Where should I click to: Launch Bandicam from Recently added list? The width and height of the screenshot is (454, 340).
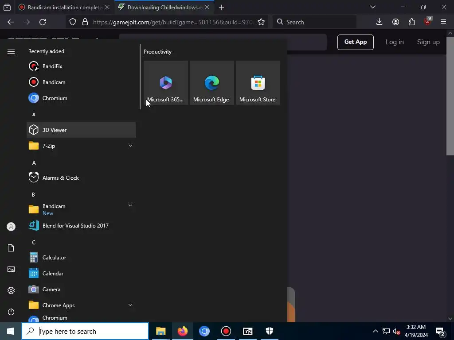pyautogui.click(x=81, y=82)
